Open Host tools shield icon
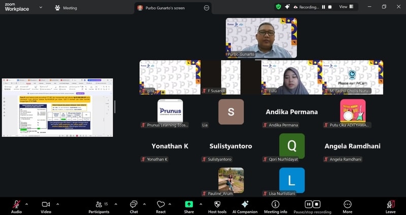Image resolution: width=406 pixels, height=215 pixels. click(217, 204)
